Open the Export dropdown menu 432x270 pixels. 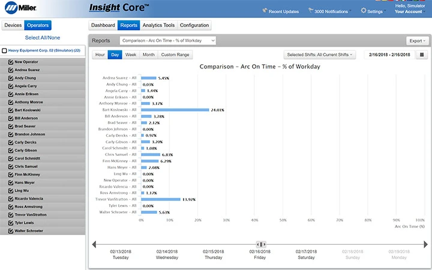click(418, 41)
